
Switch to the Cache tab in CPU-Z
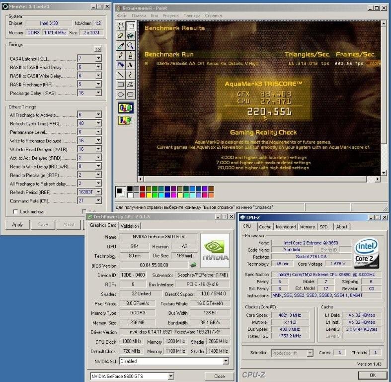tap(265, 227)
